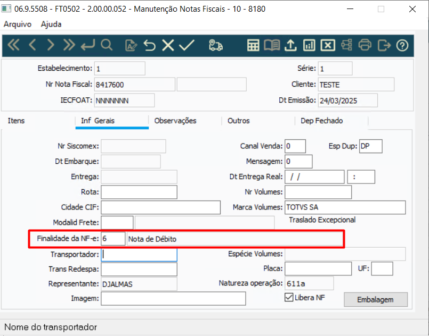The width and height of the screenshot is (429, 336).
Task: Go to previous record arrow
Action: [33, 45]
